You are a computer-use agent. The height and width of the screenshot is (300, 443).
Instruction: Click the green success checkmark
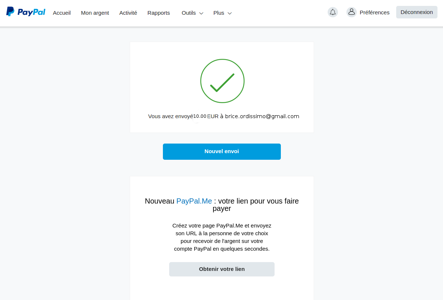222,81
